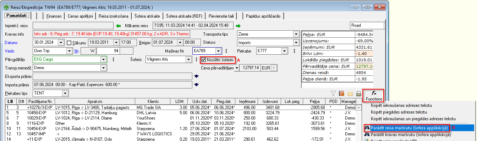Toggle the Sākums checkbox
Image resolution: width=477 pixels, height=141 pixels.
(70, 43)
